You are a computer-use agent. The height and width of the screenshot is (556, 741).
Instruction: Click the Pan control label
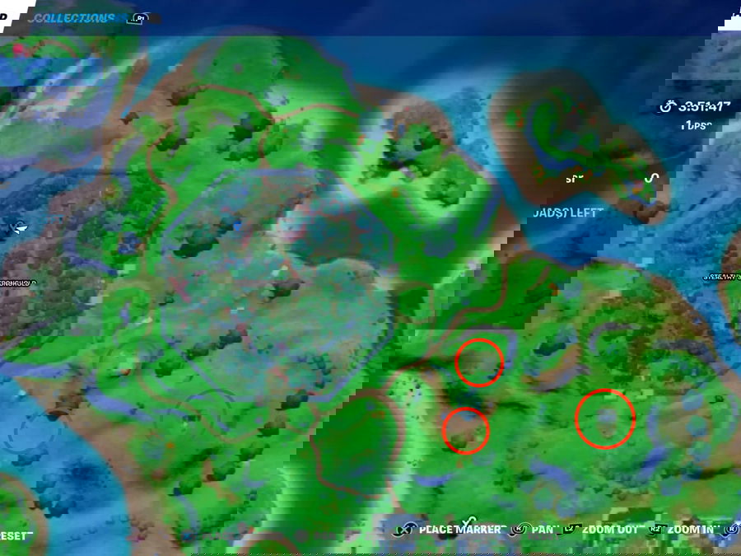(542, 529)
